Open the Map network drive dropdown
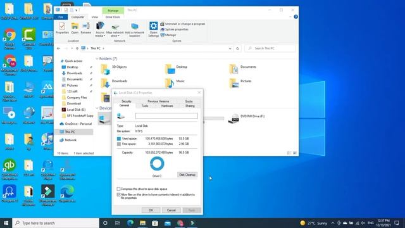The width and height of the screenshot is (405, 228). coord(115,30)
